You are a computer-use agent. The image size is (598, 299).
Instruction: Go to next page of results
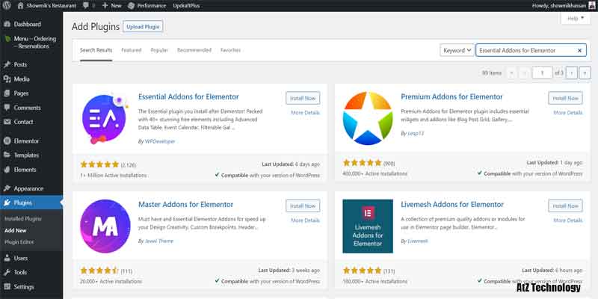click(571, 73)
